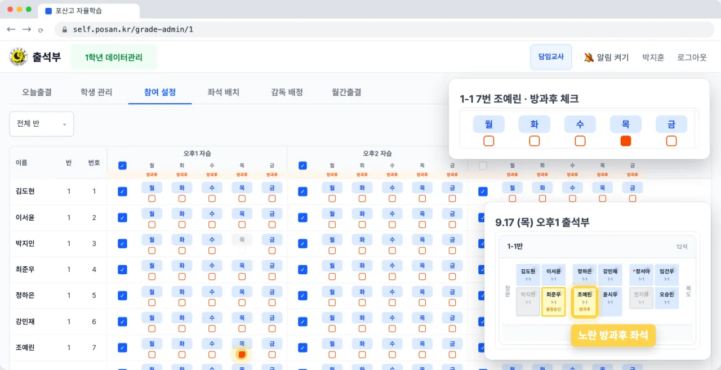Open the 학생 관리 tab

coord(96,92)
